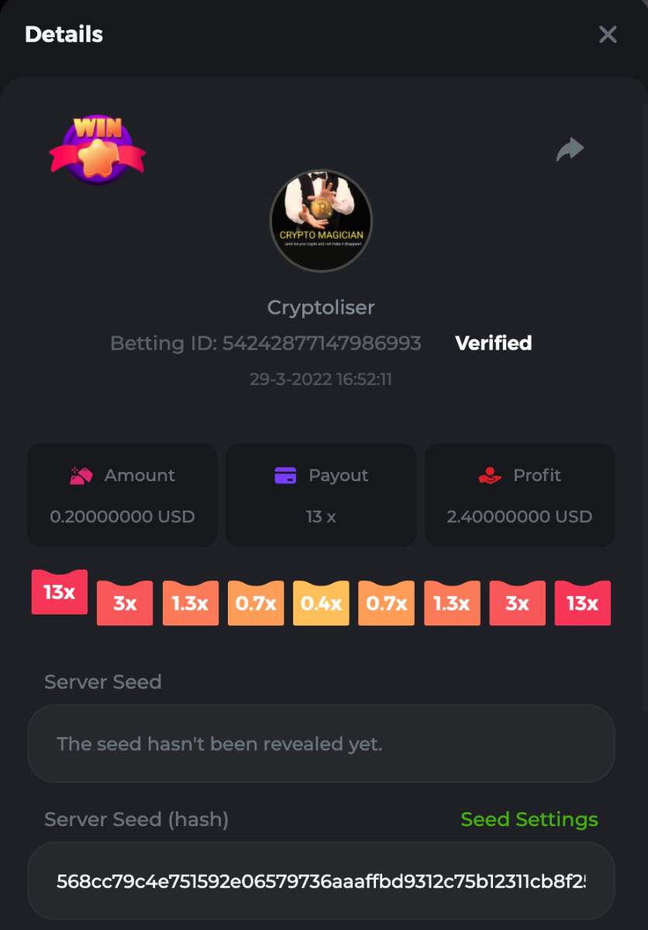Screen dimensions: 648x930
Task: Click the Betting ID number
Action: [322, 343]
